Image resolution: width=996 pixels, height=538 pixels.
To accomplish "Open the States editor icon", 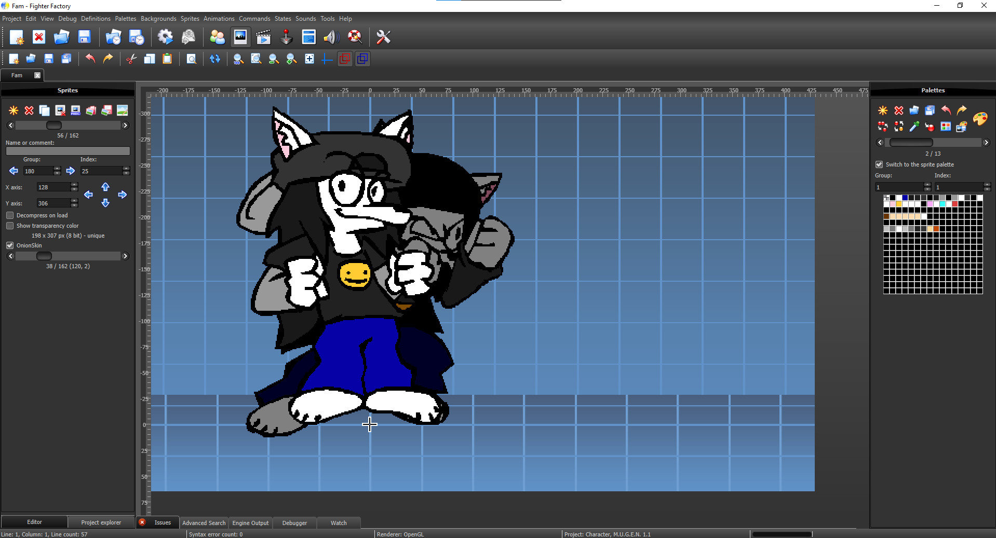I will tap(308, 37).
